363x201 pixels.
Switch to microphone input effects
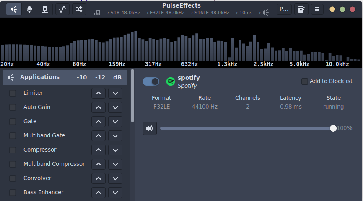pos(29,9)
